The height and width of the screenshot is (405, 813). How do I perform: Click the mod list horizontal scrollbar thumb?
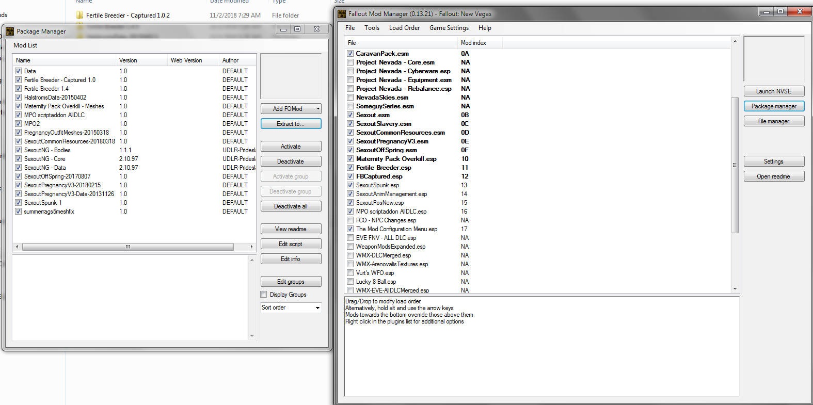127,247
